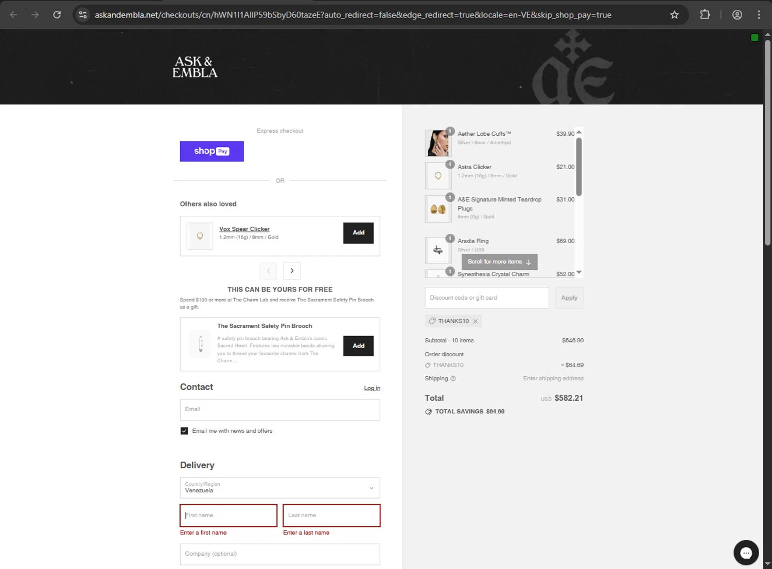Click Vox Spear Clicker thumbnail
The height and width of the screenshot is (569, 772).
point(200,236)
